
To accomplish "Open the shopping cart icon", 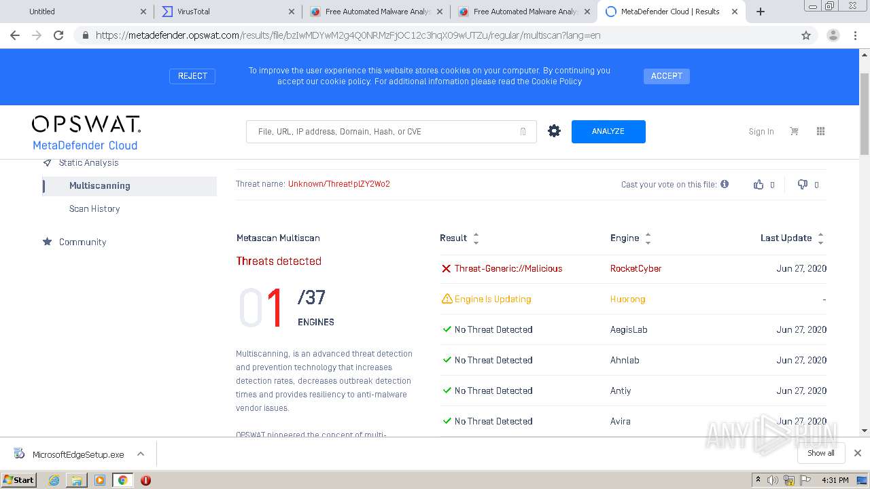I will coord(794,131).
